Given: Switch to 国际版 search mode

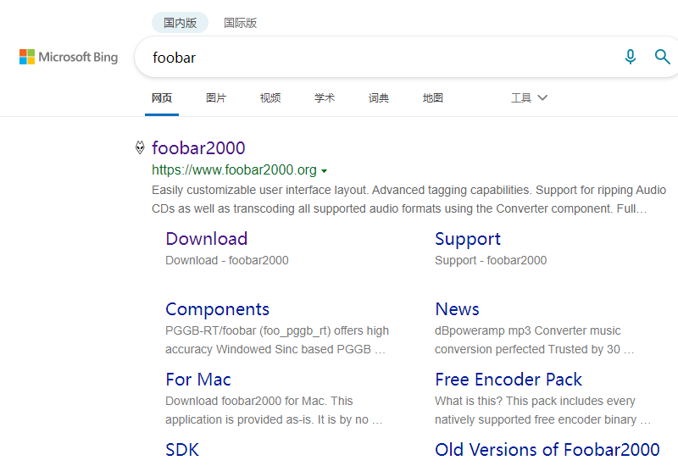Looking at the screenshot, I should coord(240,23).
